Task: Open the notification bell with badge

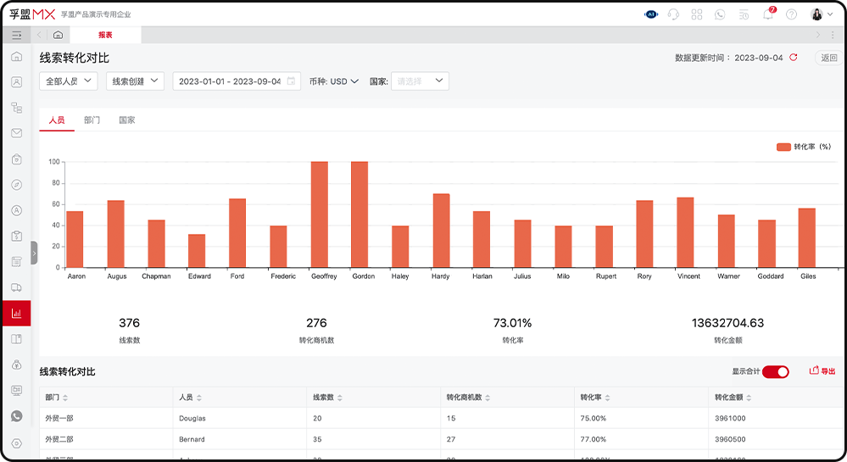Action: tap(768, 14)
